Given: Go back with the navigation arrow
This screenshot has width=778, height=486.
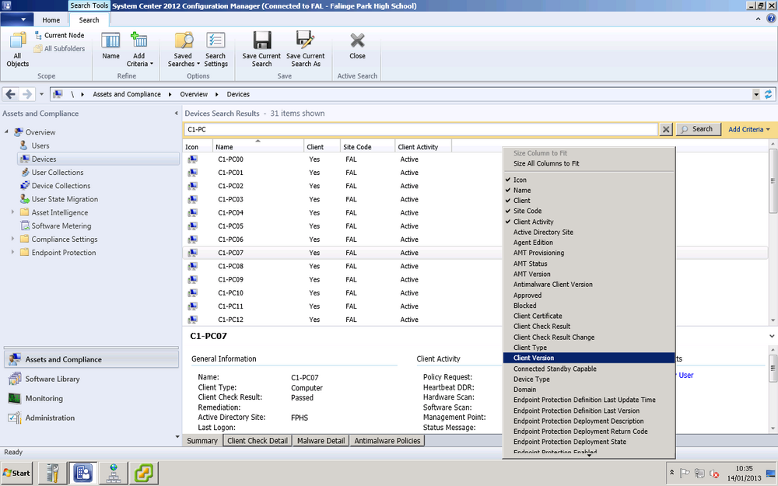Looking at the screenshot, I should click(x=10, y=94).
